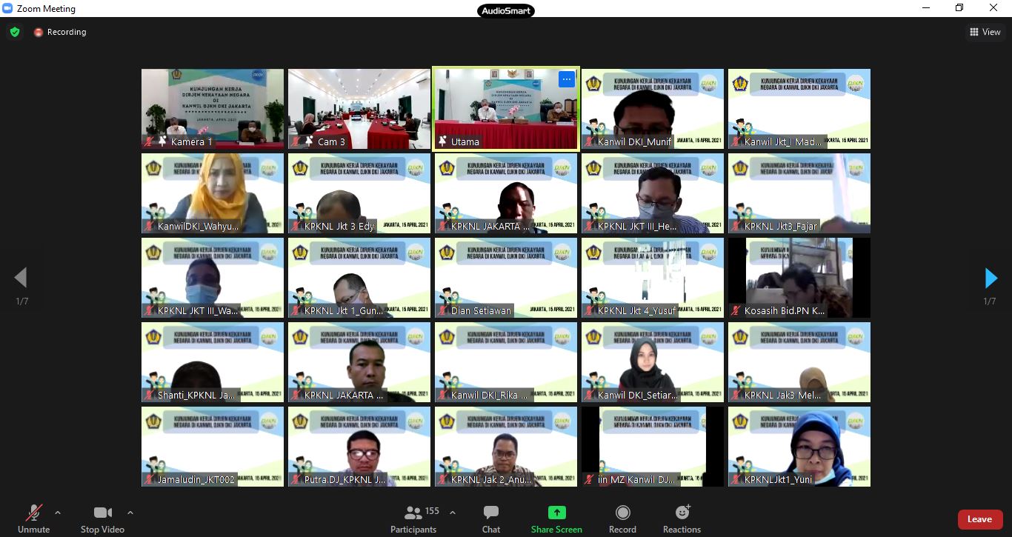Expand video options arrow beside Stop Video

(x=130, y=513)
